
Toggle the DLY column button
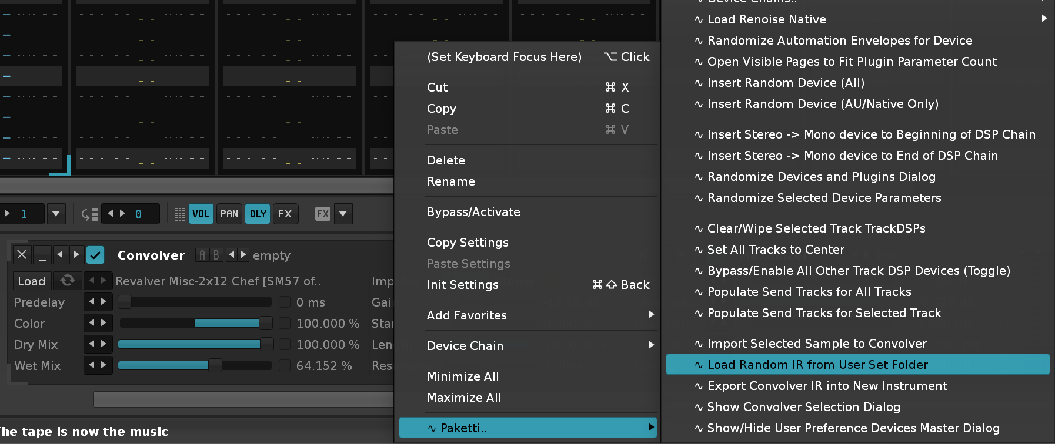(258, 214)
